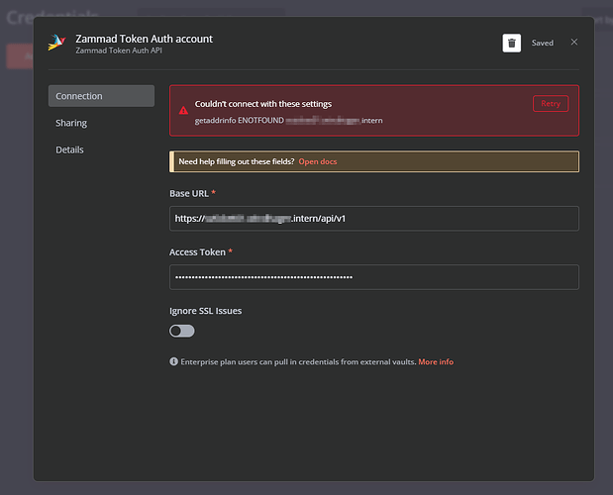Open the Connection tab
The image size is (613, 495).
tap(101, 96)
